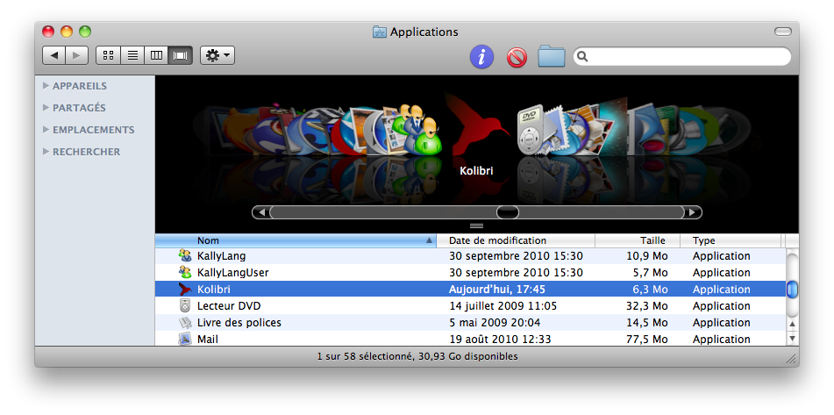
Task: Click the list vertical scrollbar thumb
Action: [x=792, y=290]
